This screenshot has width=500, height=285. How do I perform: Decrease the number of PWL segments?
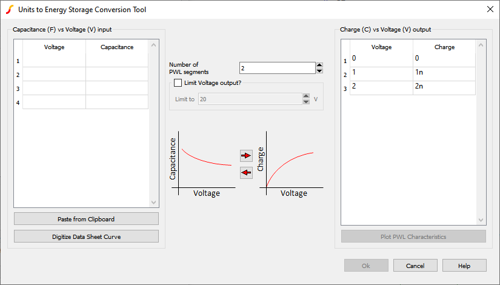coord(320,71)
